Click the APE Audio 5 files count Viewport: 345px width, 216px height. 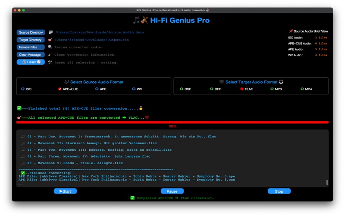point(321,49)
